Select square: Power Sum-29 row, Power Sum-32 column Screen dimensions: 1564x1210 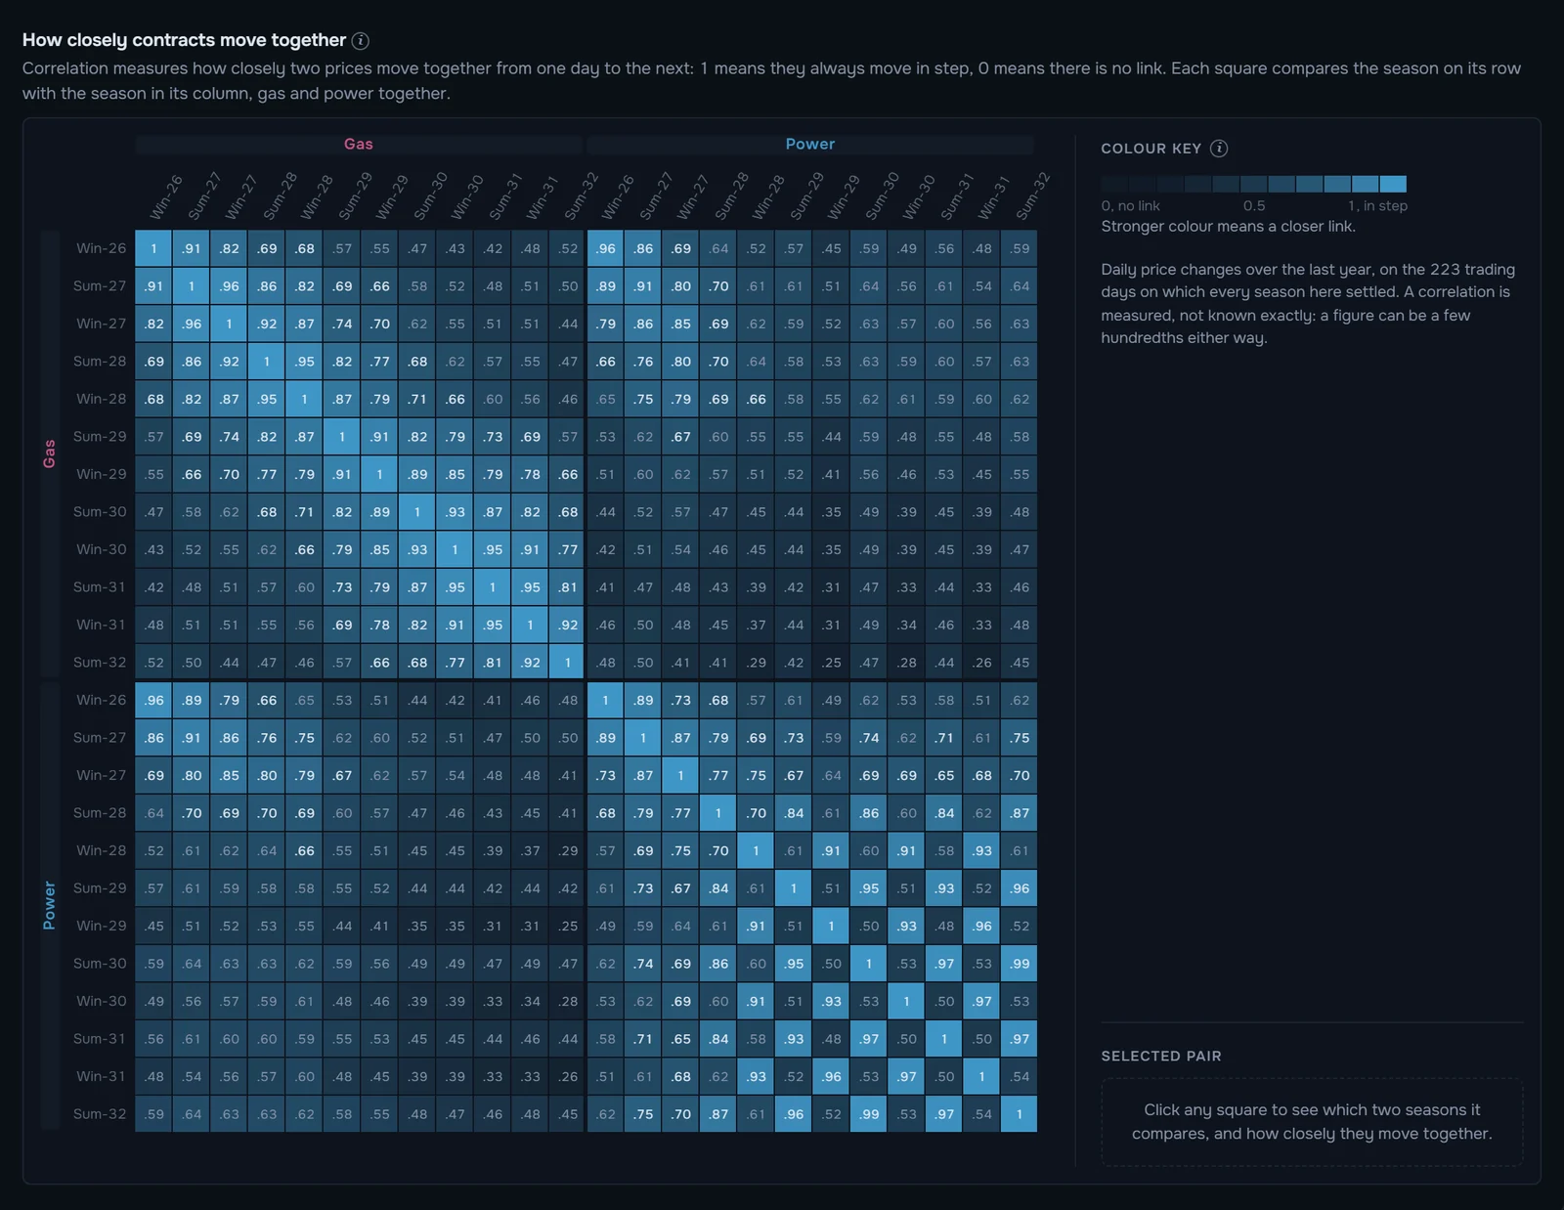click(x=1020, y=888)
